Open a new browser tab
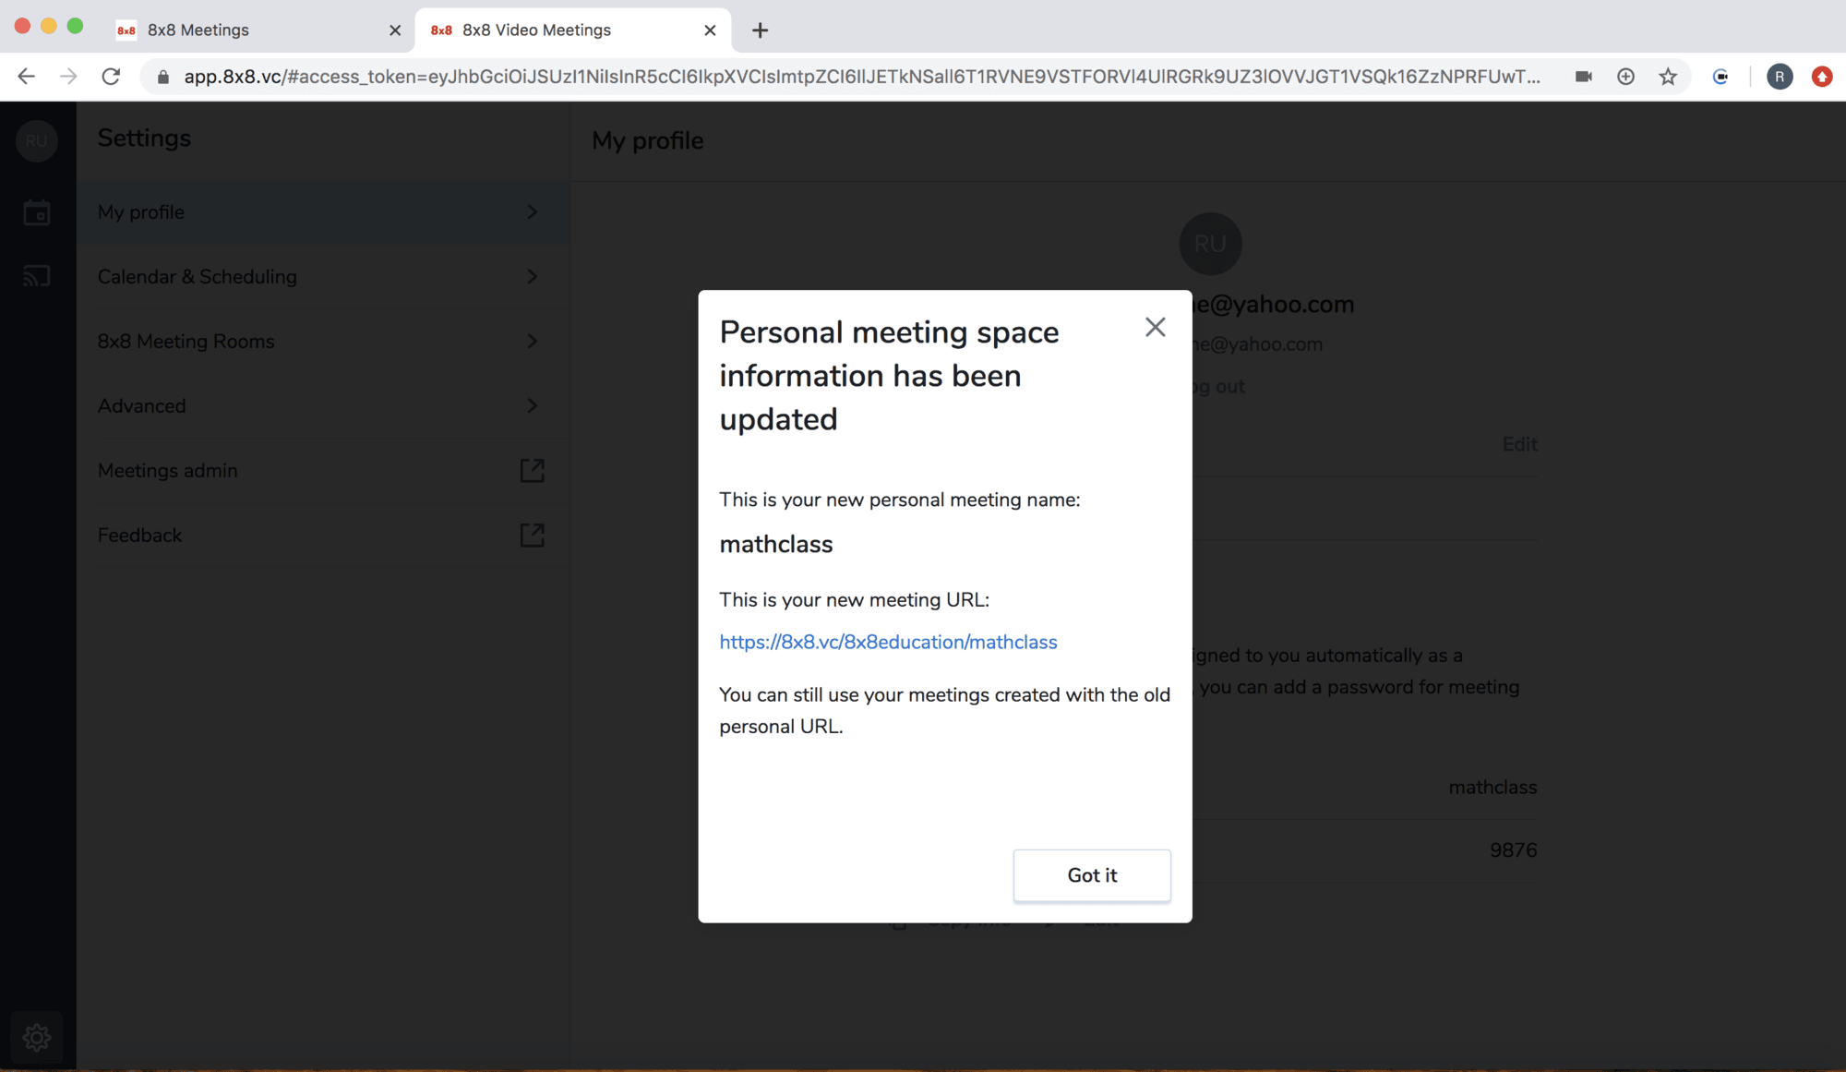The height and width of the screenshot is (1072, 1846). 760,30
